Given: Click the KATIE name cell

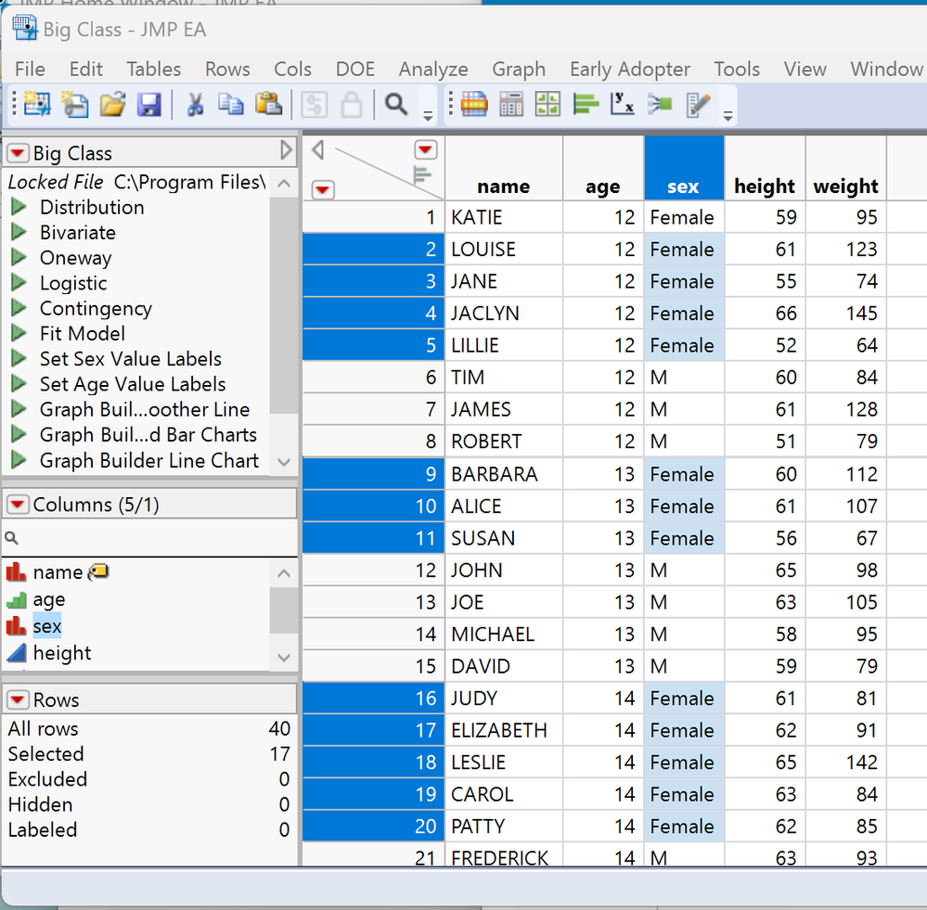Looking at the screenshot, I should click(x=503, y=217).
